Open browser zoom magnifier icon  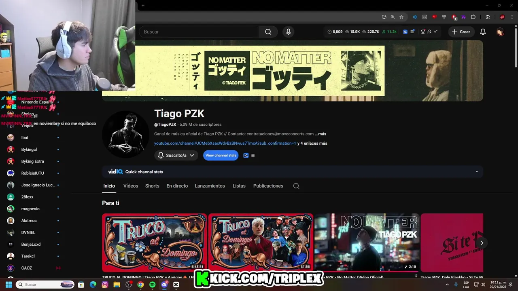click(393, 17)
